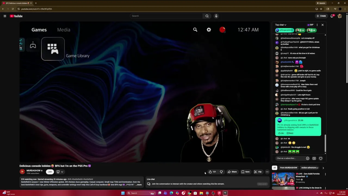The image size is (348, 196).
Task: Click the PS5 search magnifier in video
Action: (195, 30)
